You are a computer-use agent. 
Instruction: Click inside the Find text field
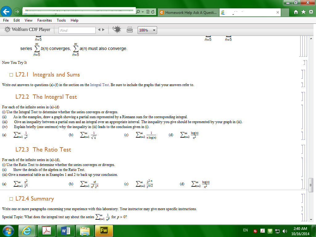pyautogui.click(x=77, y=30)
